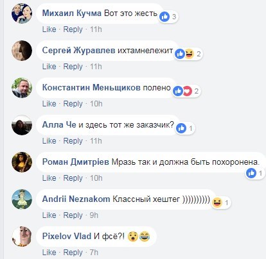Open the 9h timestamp on Andrii Neznakom's comment
Screen dimensions: 266x259
[94, 215]
